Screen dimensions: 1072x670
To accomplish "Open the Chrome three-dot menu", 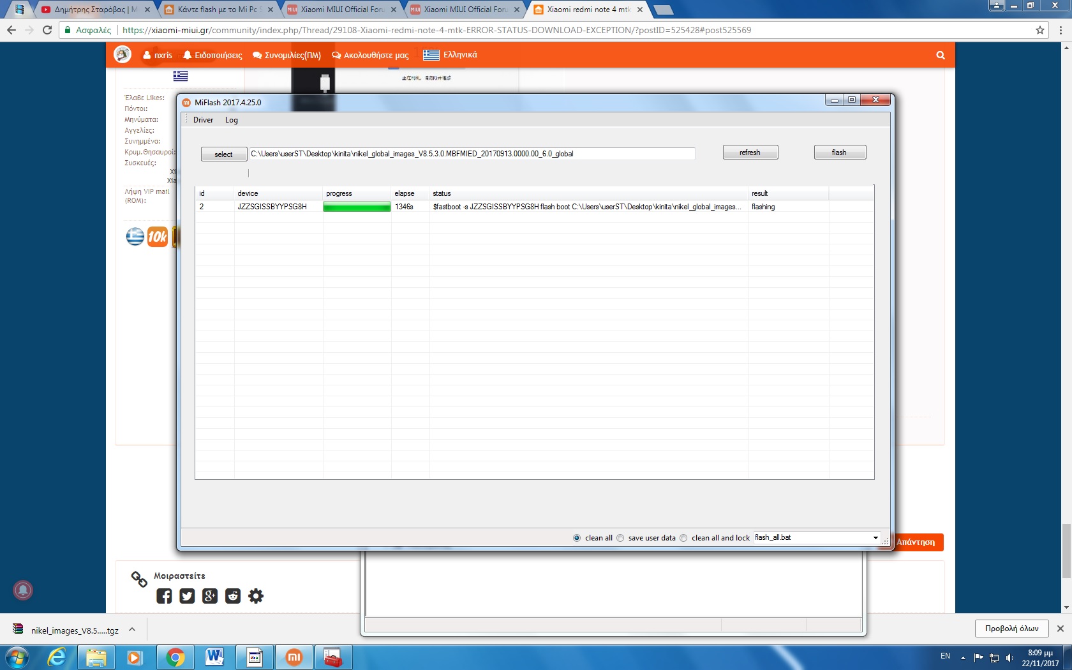I will pos(1061,30).
